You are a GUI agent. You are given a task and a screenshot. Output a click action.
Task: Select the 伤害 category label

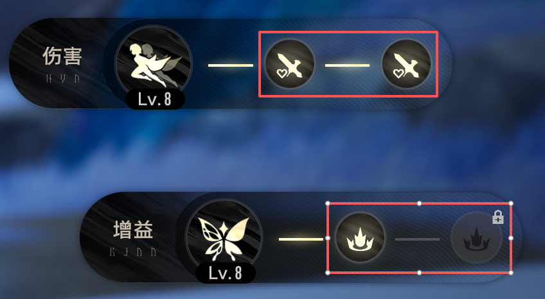click(x=62, y=56)
